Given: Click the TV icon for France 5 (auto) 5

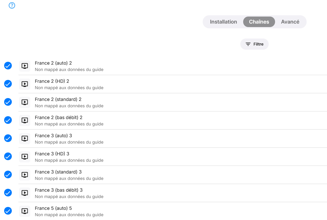Looking at the screenshot, I should point(25,211).
